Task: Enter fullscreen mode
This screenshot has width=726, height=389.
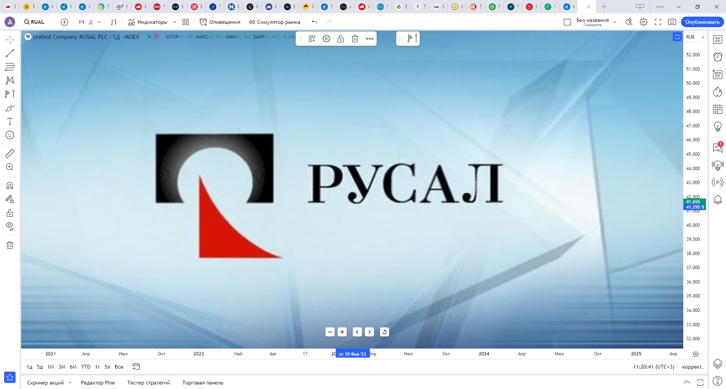Action: click(658, 22)
